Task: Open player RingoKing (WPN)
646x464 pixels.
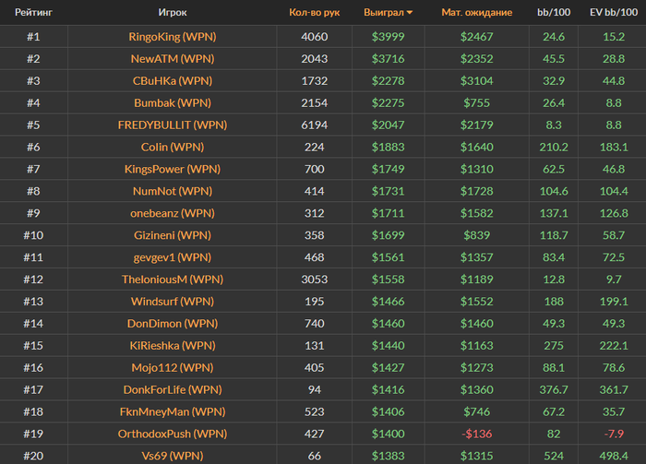Action: 173,37
